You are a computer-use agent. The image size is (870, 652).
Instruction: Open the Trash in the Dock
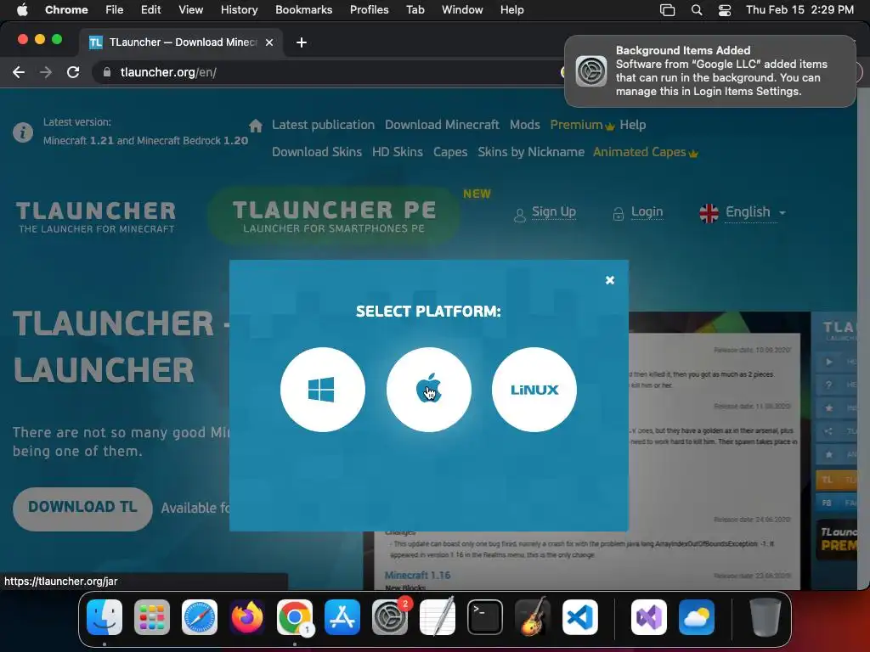click(765, 616)
